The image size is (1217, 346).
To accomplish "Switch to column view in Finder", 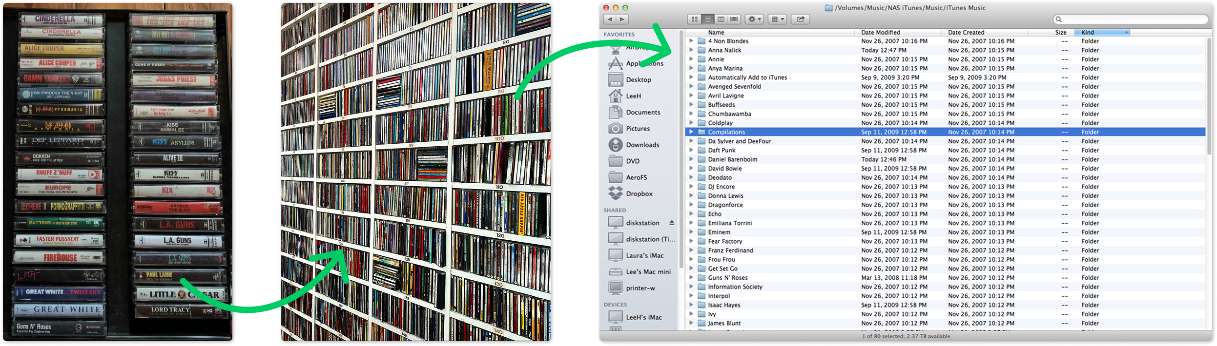I will coord(721,19).
